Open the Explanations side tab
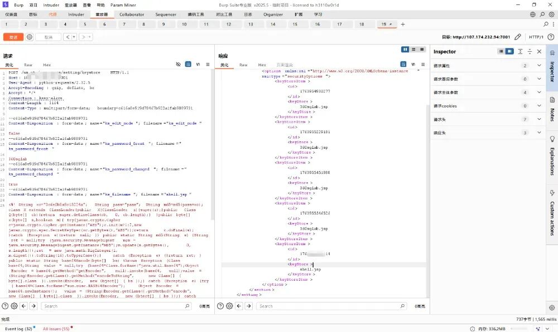 pos(552,156)
